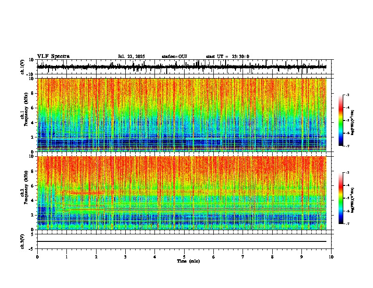Click time axis tick label "3"
Image resolution: width=373 pixels, height=288 pixels.
[x=125, y=257]
